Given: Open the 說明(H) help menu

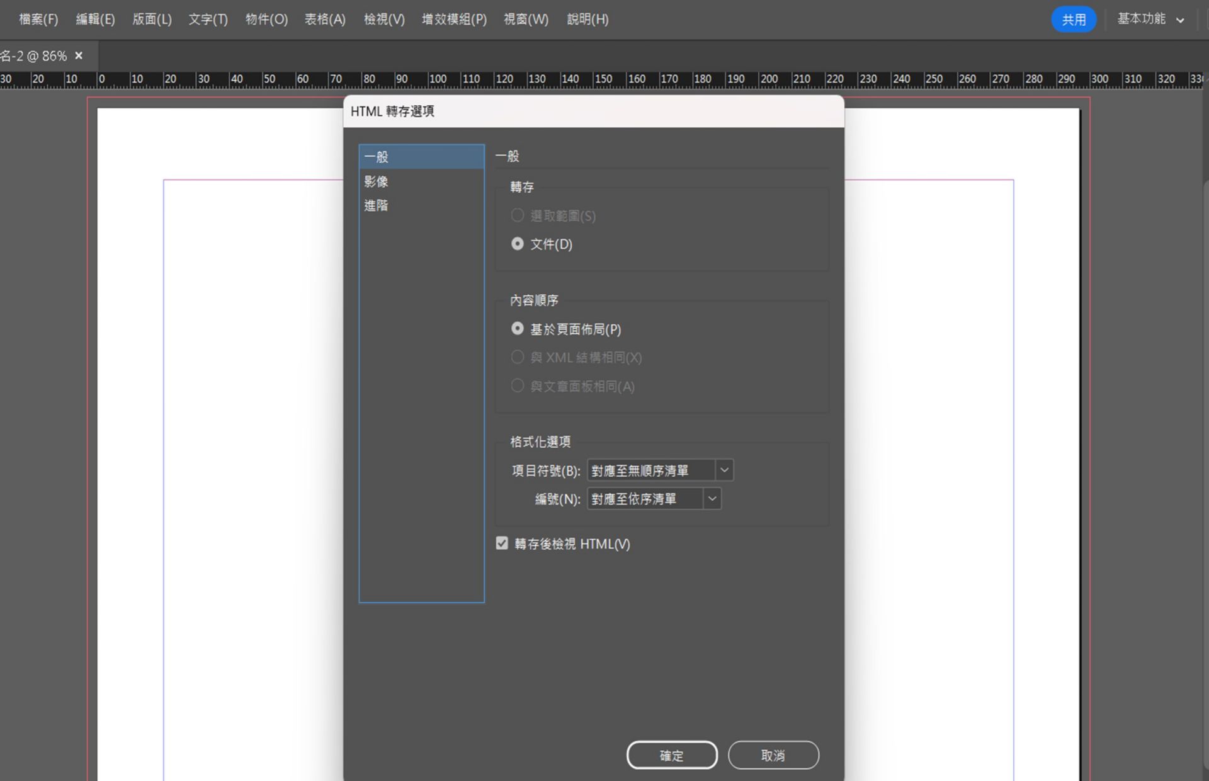Looking at the screenshot, I should point(587,20).
